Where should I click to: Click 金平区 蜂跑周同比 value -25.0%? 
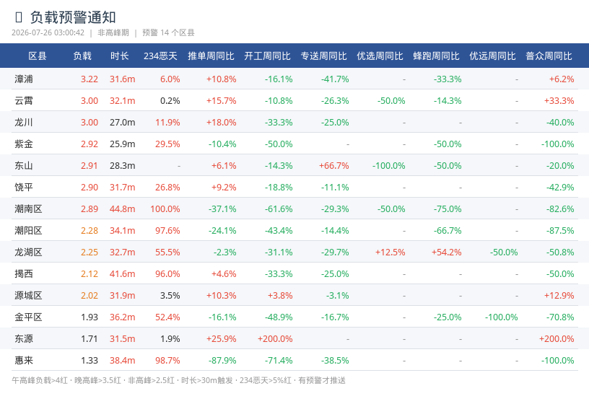(x=448, y=317)
